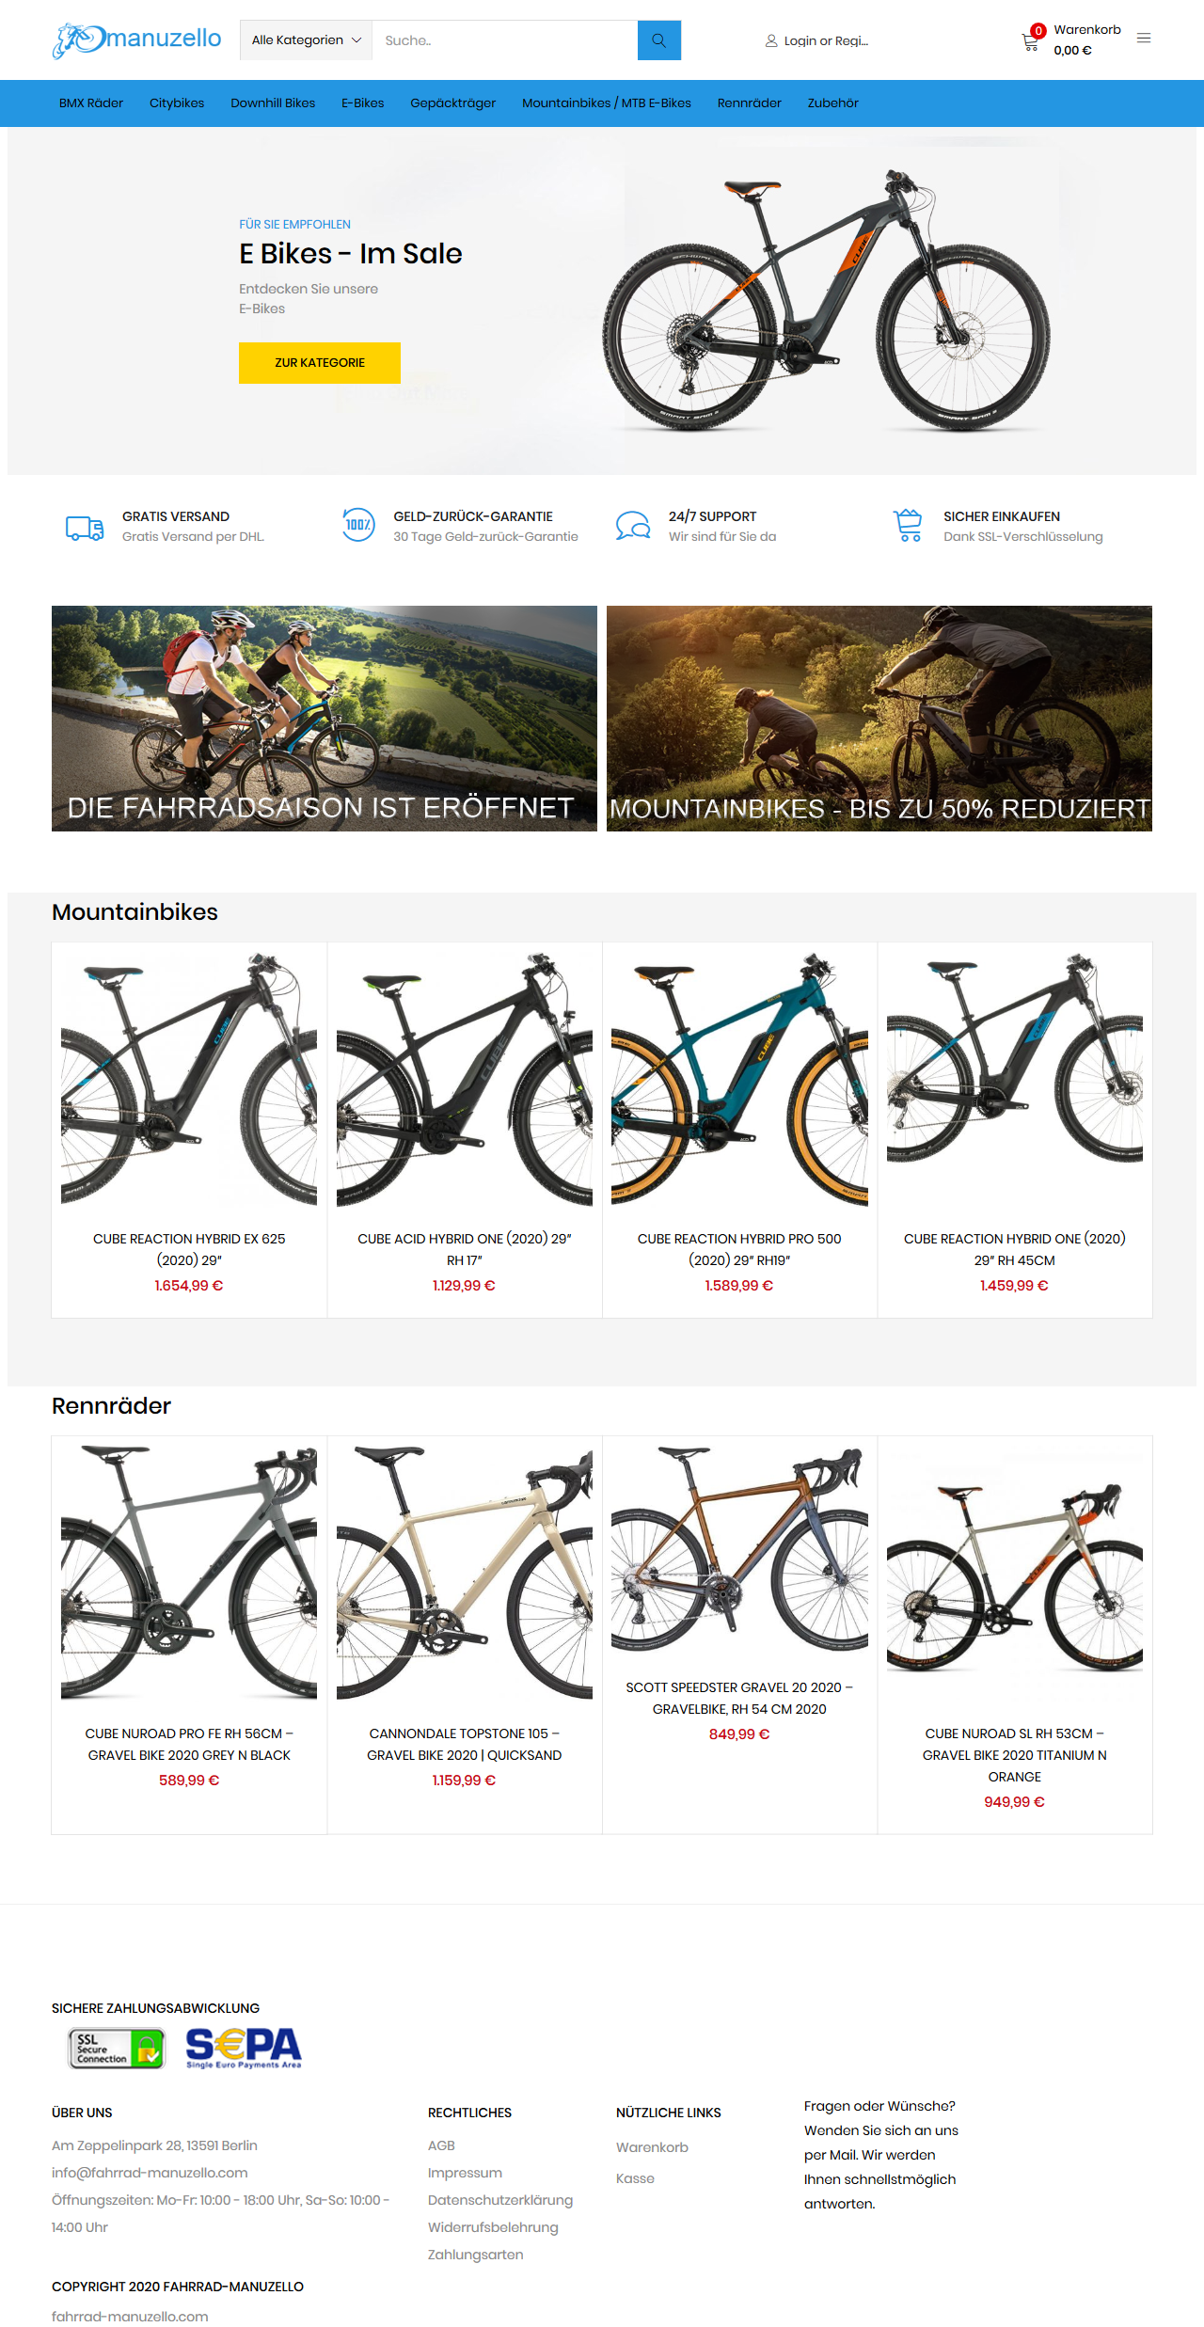Click the Zur Kategorie button

pyautogui.click(x=320, y=363)
